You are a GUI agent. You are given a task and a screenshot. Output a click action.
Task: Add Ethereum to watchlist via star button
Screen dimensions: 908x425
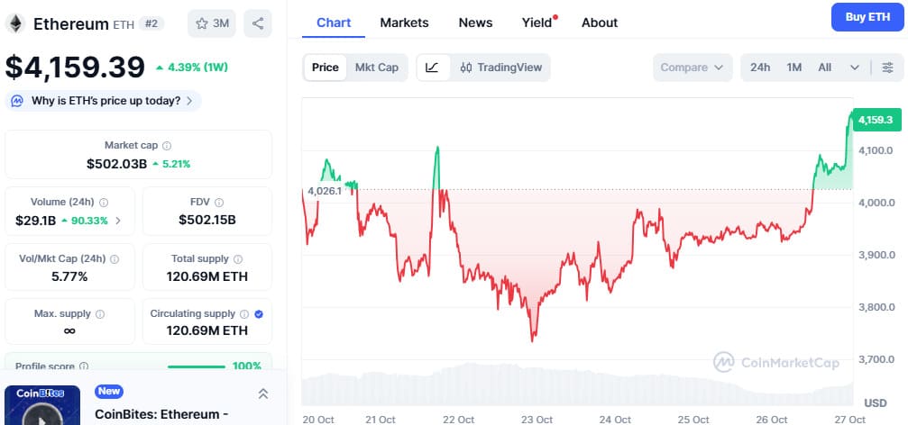coord(212,23)
